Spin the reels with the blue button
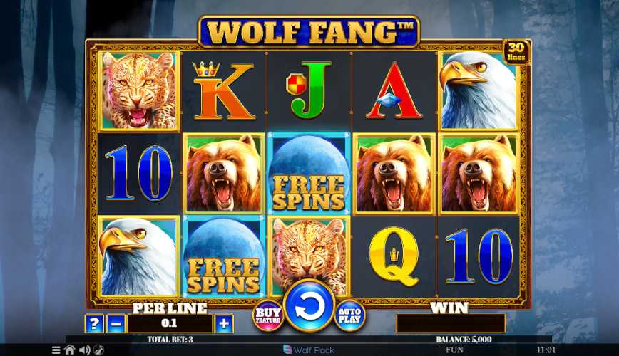 [x=309, y=306]
